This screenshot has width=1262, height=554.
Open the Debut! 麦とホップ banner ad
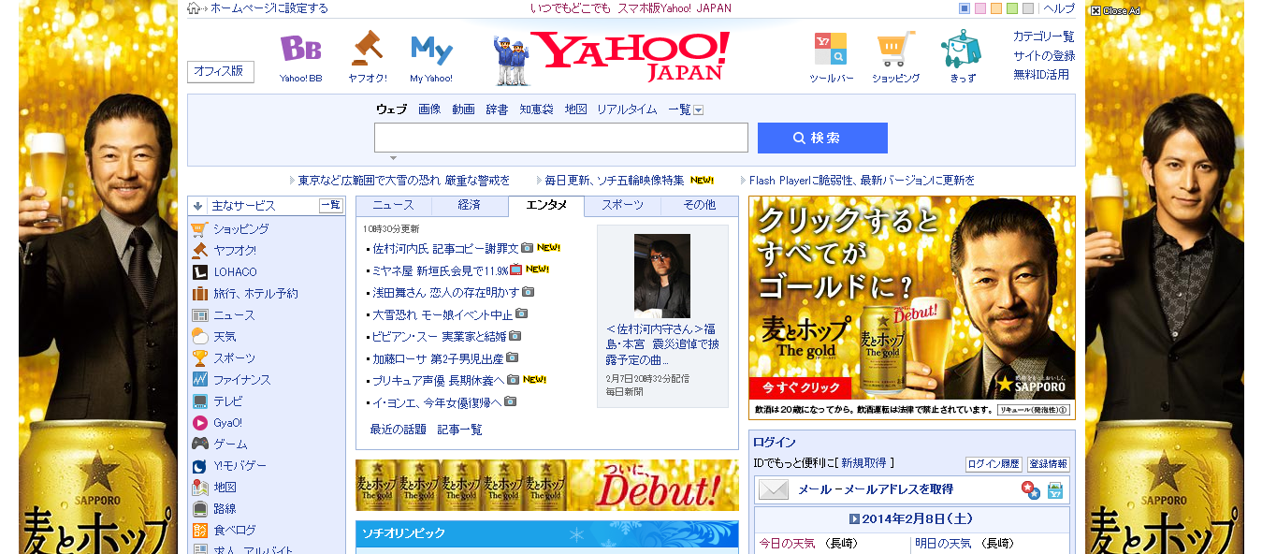pos(547,485)
